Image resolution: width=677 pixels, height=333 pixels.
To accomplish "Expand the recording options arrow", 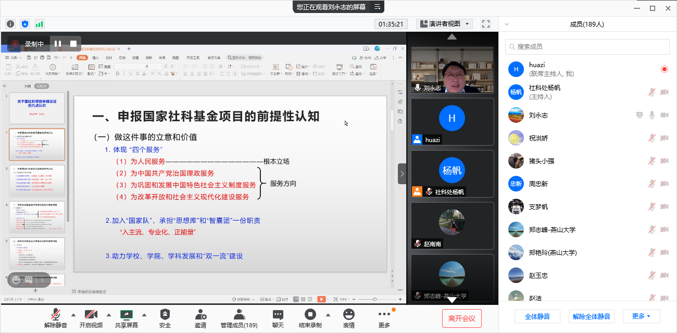I will tap(328, 315).
